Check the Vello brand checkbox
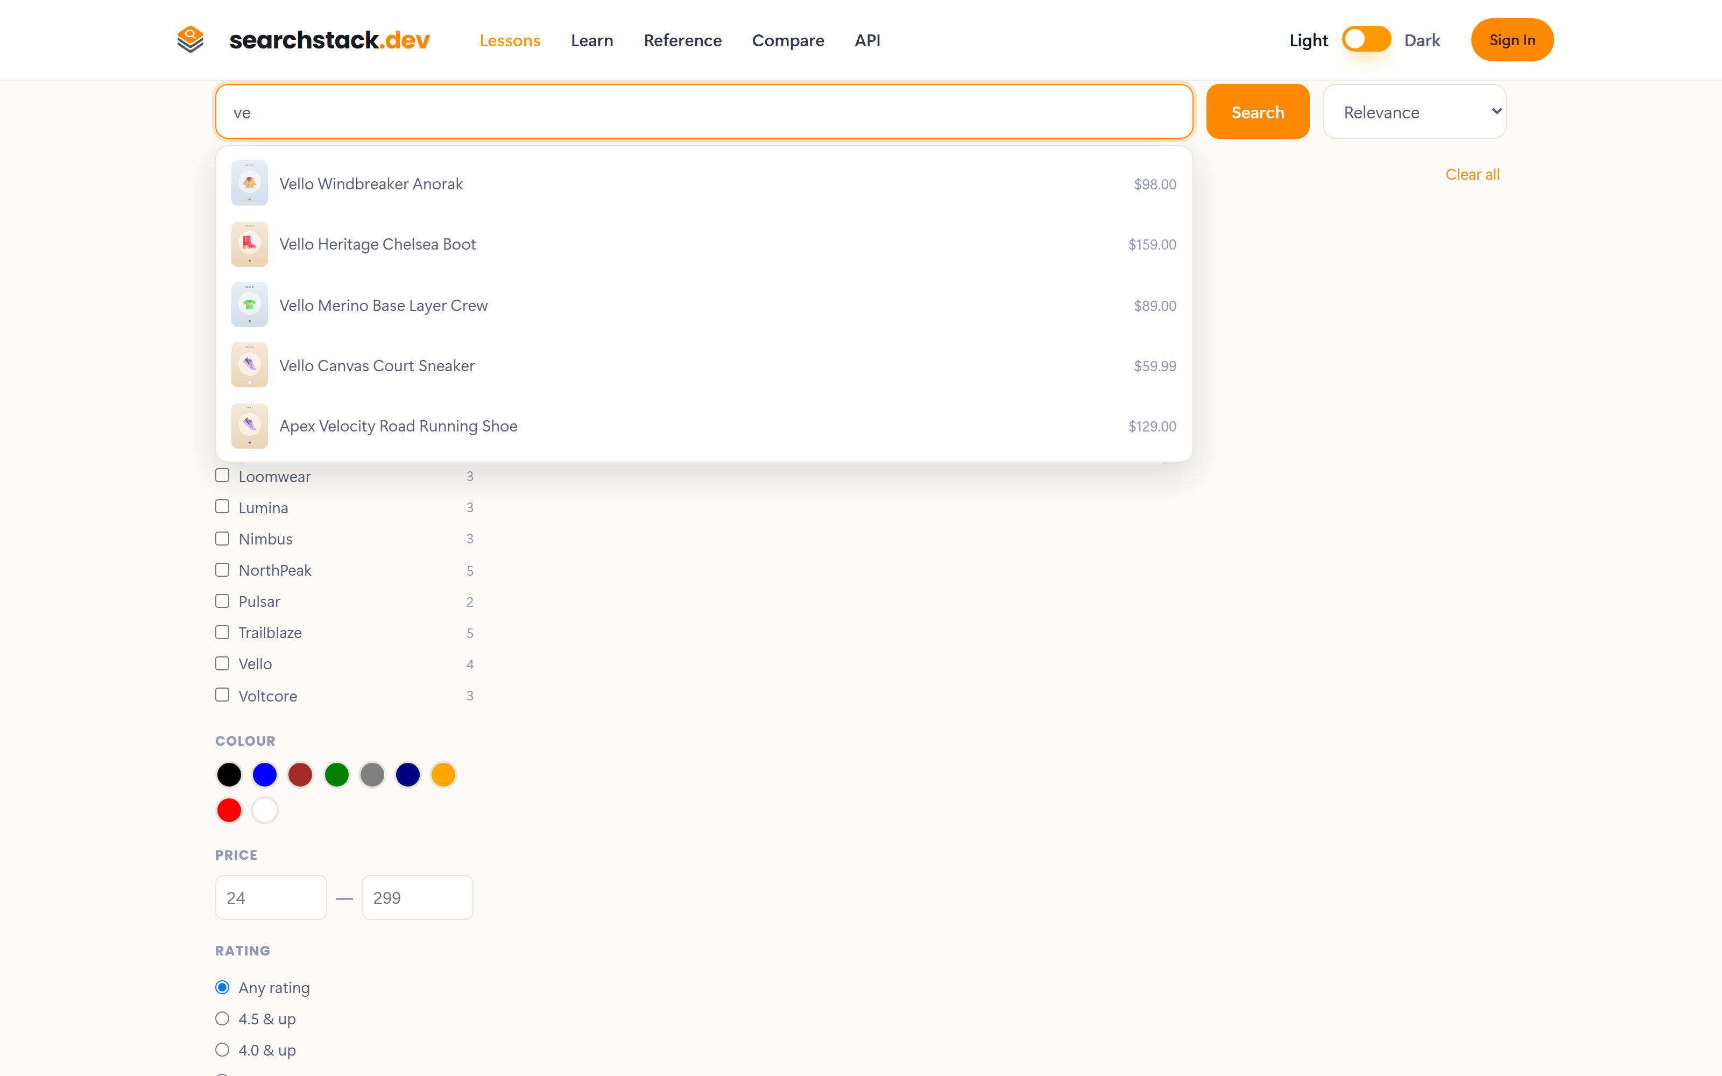The width and height of the screenshot is (1722, 1076). point(222,663)
